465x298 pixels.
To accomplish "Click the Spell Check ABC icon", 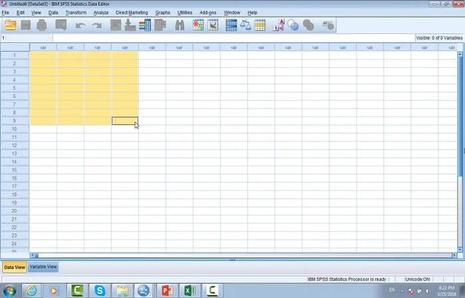I will tap(327, 25).
